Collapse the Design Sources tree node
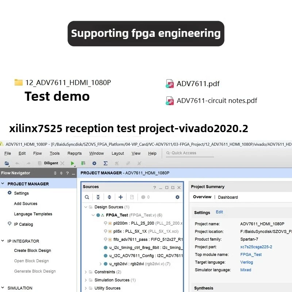This screenshot has height=292, width=292. tap(86, 207)
